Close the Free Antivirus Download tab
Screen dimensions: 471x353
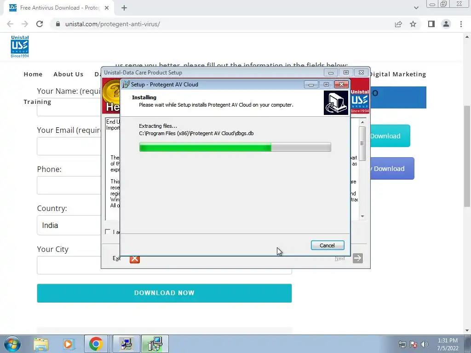pos(107,8)
